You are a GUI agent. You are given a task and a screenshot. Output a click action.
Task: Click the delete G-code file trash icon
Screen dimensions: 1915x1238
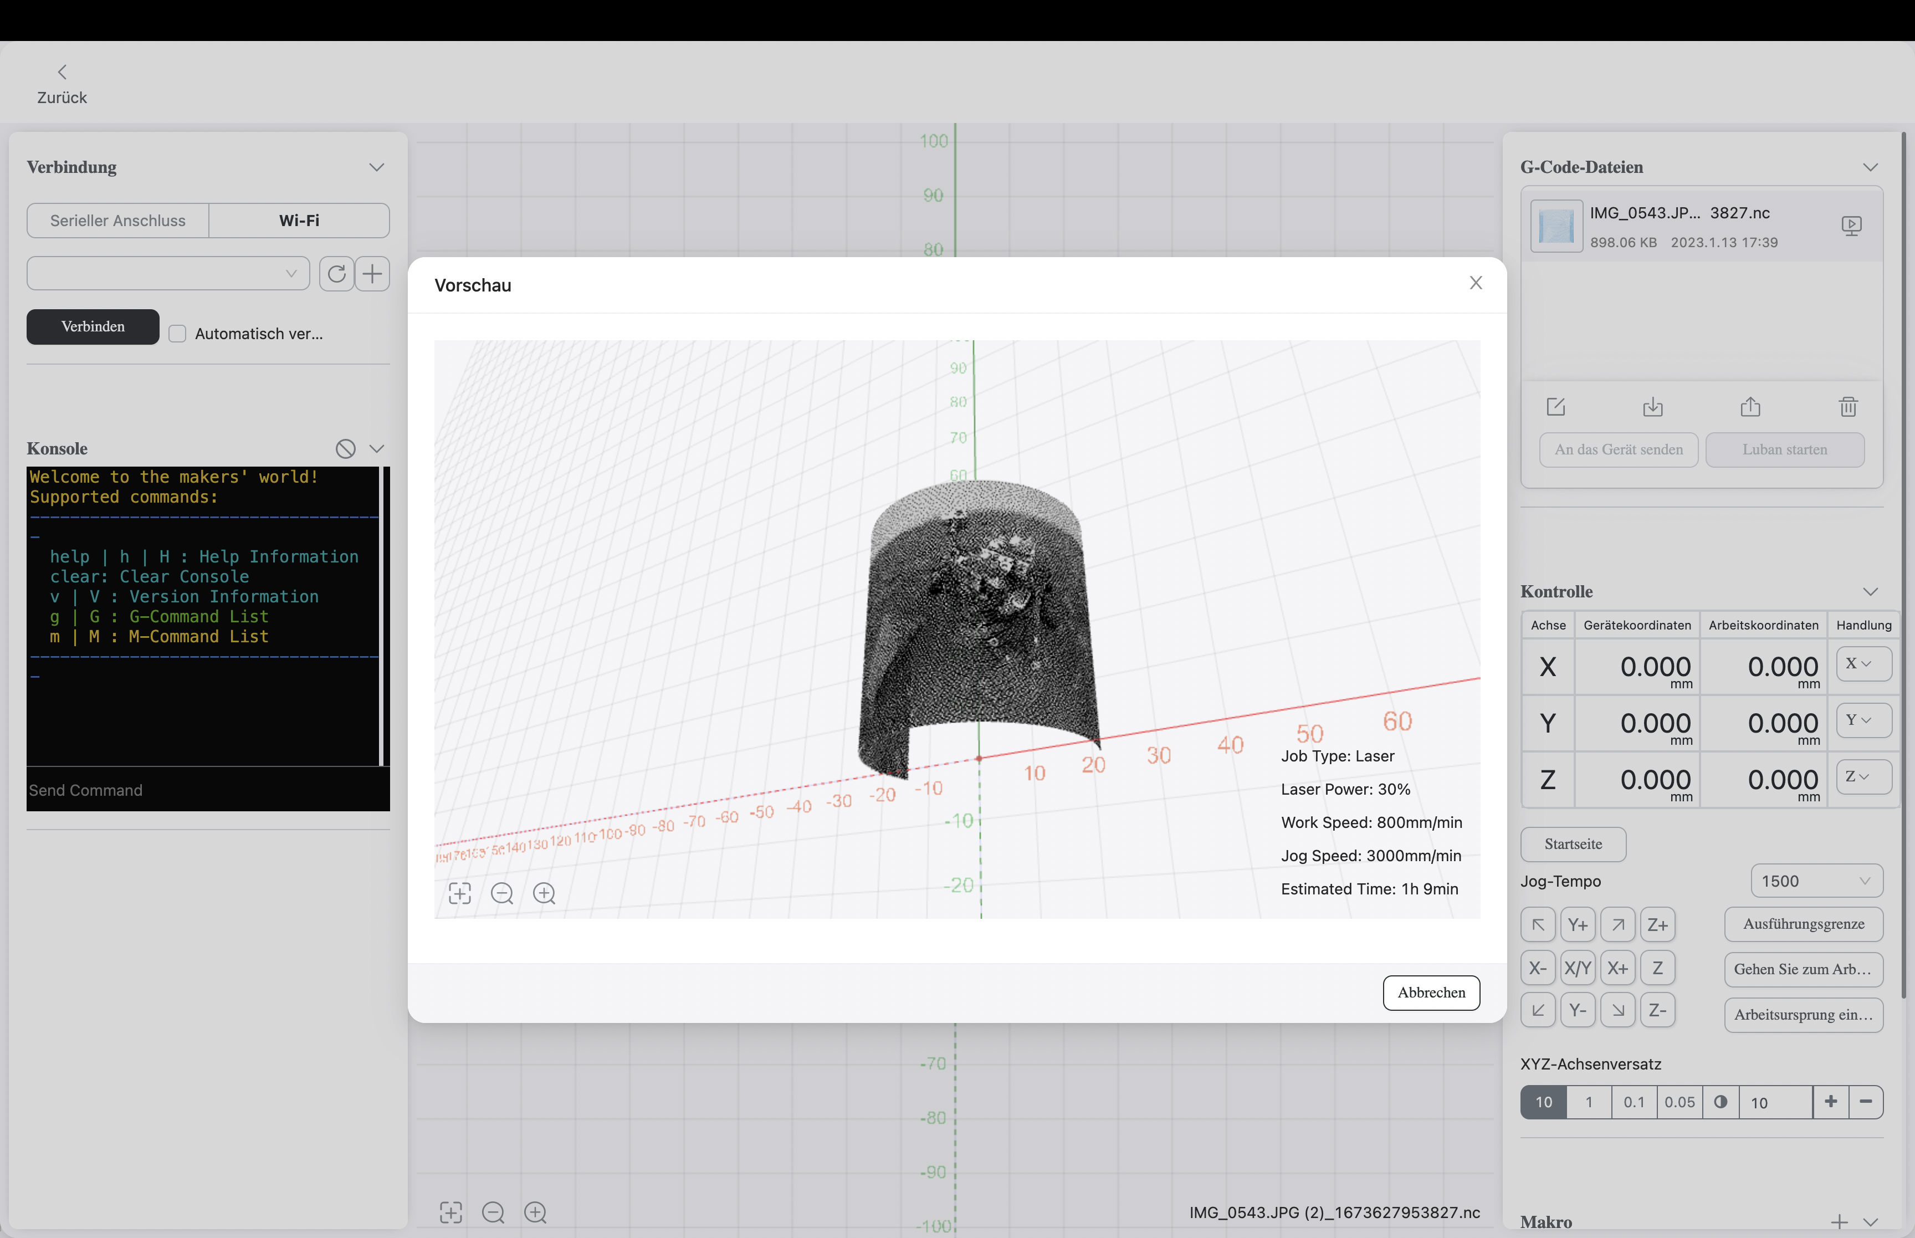pos(1849,407)
